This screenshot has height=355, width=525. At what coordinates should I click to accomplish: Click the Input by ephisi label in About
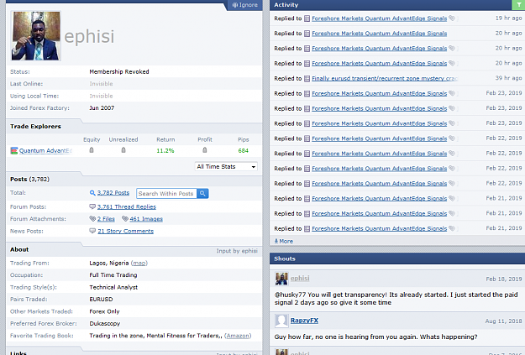point(237,251)
